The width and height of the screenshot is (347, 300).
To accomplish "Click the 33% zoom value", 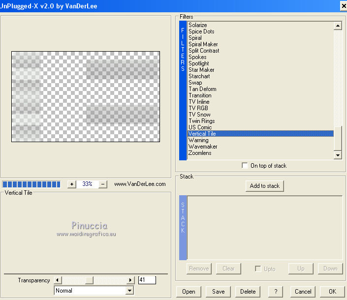I will click(x=87, y=184).
